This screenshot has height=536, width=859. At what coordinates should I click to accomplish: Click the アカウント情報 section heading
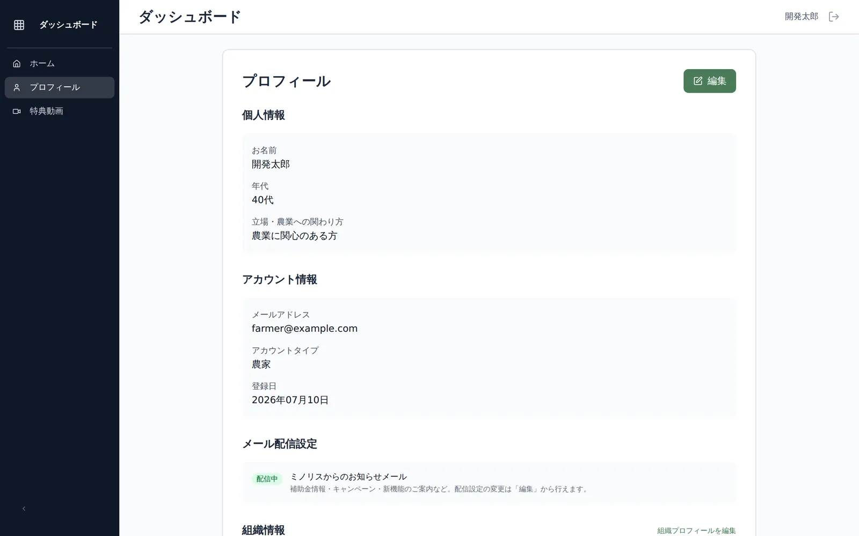279,279
